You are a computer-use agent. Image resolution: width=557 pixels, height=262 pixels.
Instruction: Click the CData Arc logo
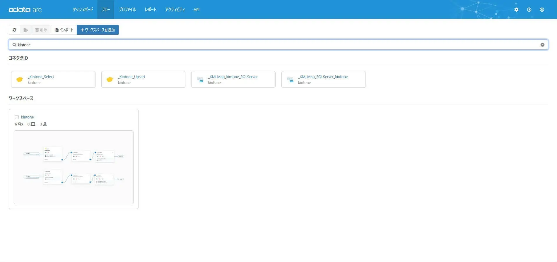[x=25, y=10]
